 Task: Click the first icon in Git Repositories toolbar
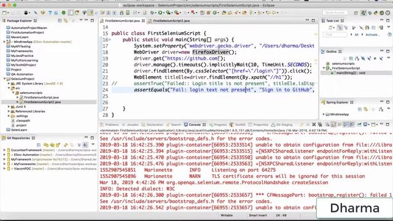[39, 145]
